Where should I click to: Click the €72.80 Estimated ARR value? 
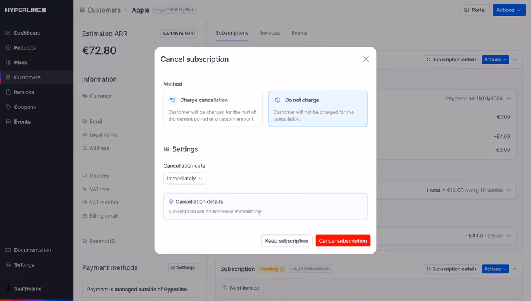[x=99, y=51]
